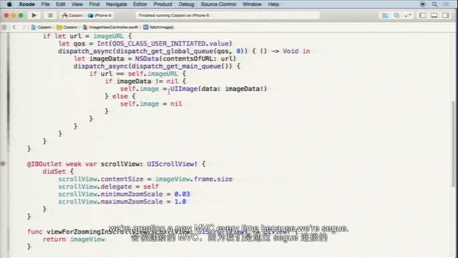Click the maximumZoomScale value '1.0'

(180, 202)
